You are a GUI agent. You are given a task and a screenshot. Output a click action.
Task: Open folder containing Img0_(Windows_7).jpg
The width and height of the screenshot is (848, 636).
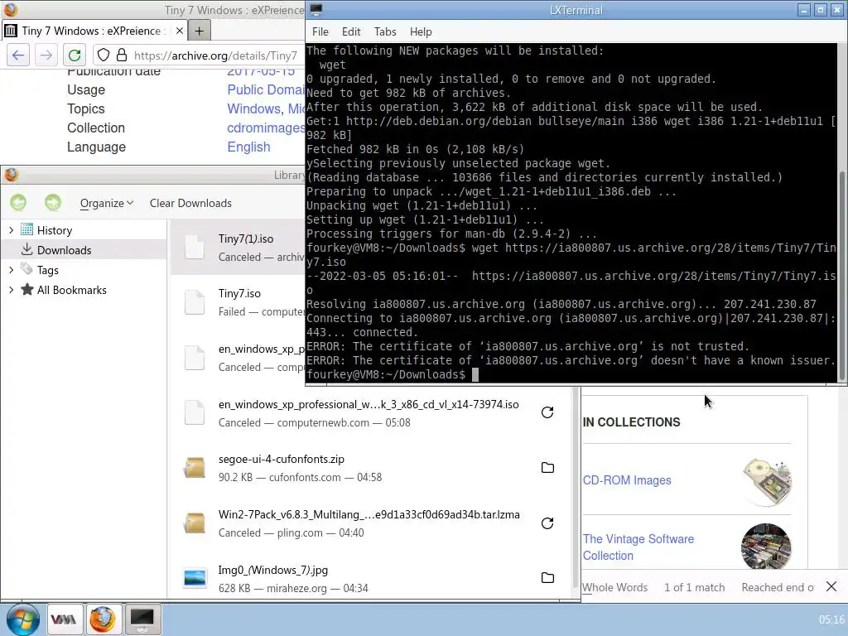pos(547,578)
